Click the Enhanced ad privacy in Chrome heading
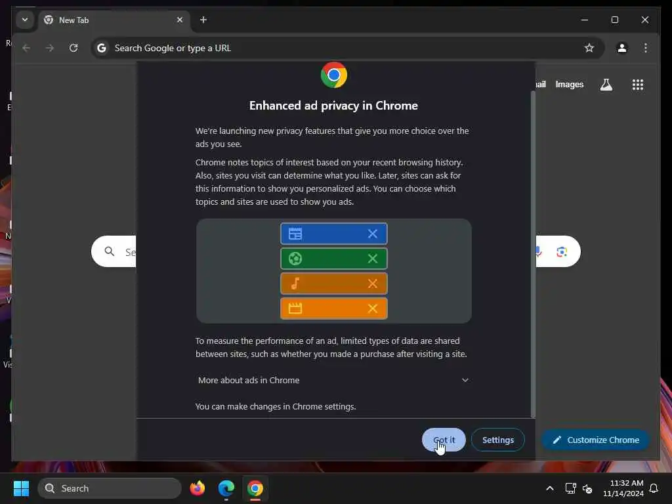Screen dimensions: 672x504 333,106
